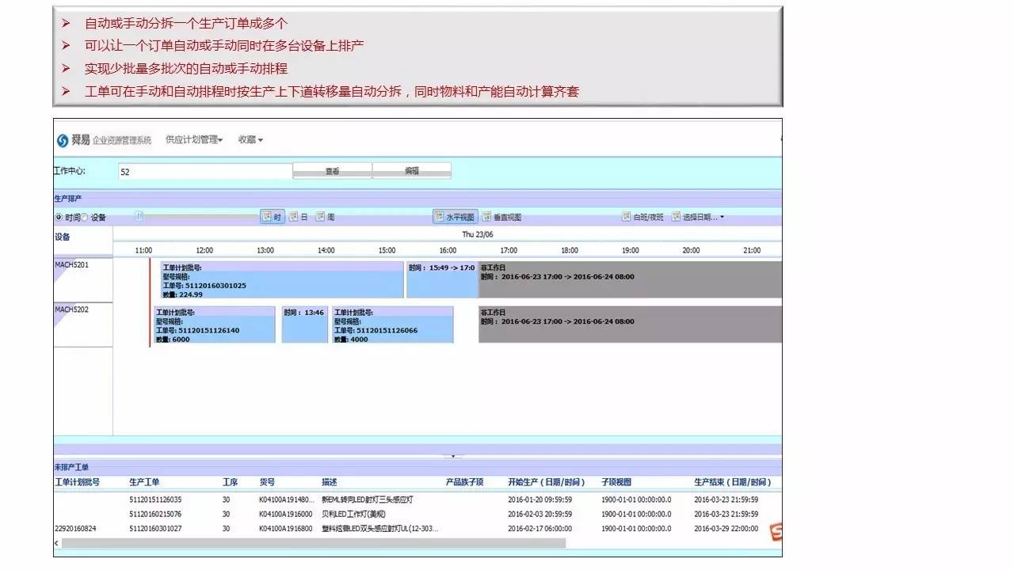The image size is (1014, 570).
Task: Select the 水平视图 horizontal view icon
Action: tap(455, 217)
